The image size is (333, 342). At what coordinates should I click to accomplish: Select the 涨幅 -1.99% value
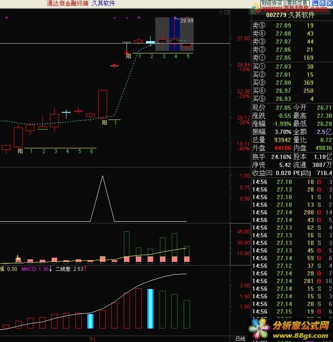pyautogui.click(x=282, y=124)
